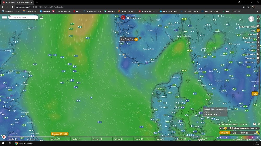The width and height of the screenshot is (261, 146).
Task: Click the orange Rate button
Action: 255,94
